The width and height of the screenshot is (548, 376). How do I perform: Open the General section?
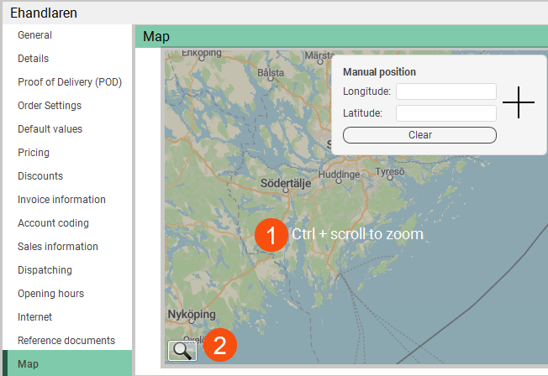click(x=35, y=35)
